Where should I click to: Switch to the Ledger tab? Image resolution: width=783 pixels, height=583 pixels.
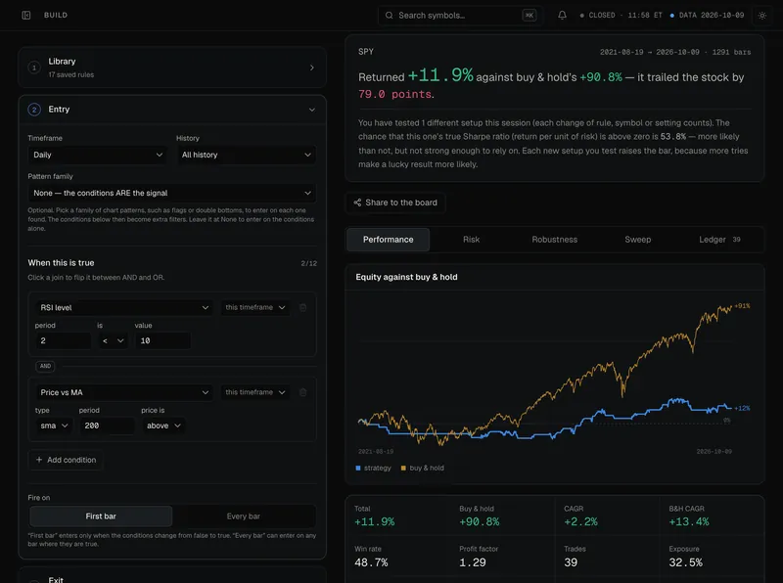(719, 240)
